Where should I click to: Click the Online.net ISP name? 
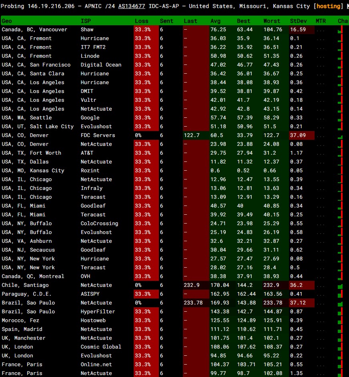tap(96, 365)
